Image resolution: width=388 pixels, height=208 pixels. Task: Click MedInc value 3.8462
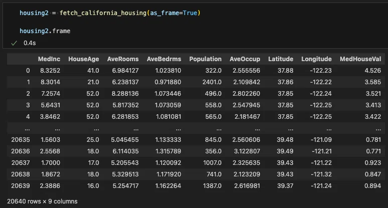click(50, 117)
